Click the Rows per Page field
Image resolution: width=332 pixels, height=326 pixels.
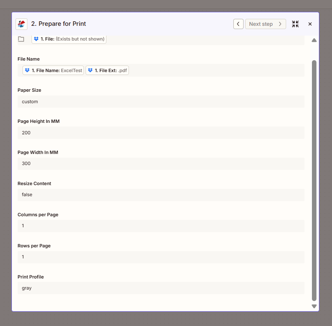point(161,257)
